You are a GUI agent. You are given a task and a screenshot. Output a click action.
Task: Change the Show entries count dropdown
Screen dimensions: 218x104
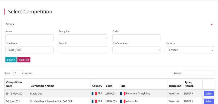click(x=17, y=73)
